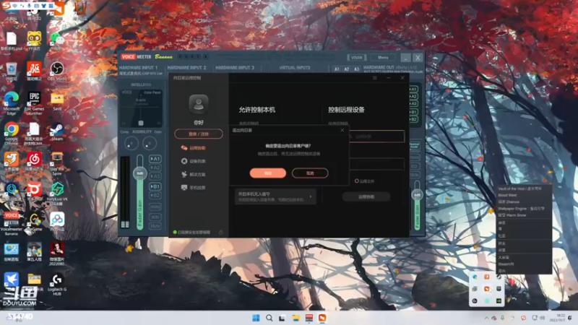Click the user avatar in remote control app

pyautogui.click(x=199, y=104)
